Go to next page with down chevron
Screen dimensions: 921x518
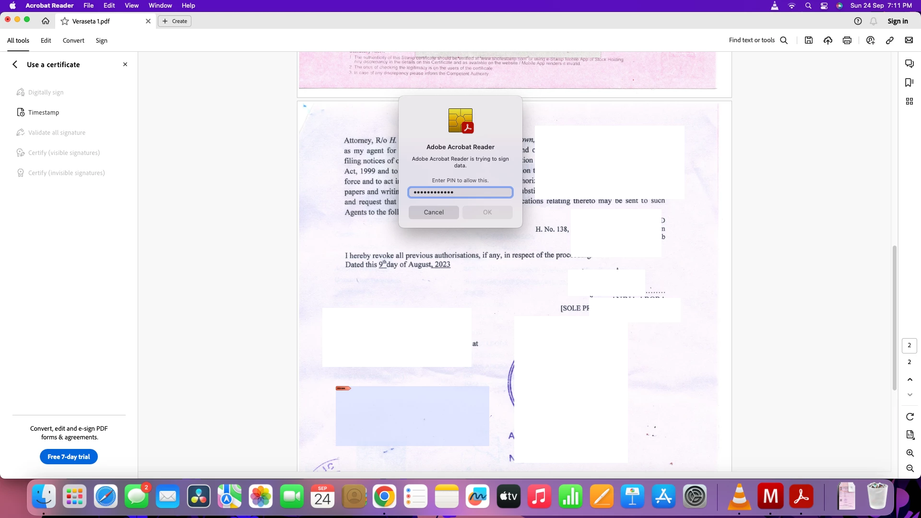[910, 395]
